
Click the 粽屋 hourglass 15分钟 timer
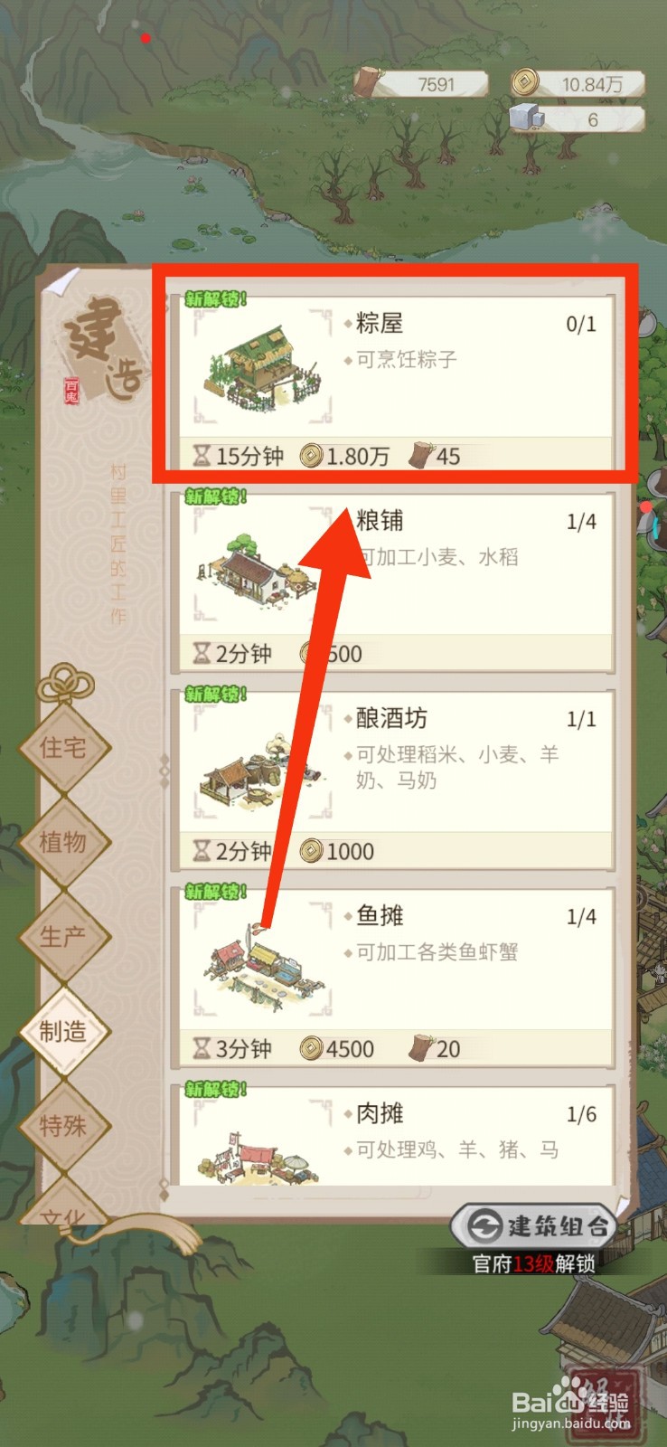pos(239,456)
